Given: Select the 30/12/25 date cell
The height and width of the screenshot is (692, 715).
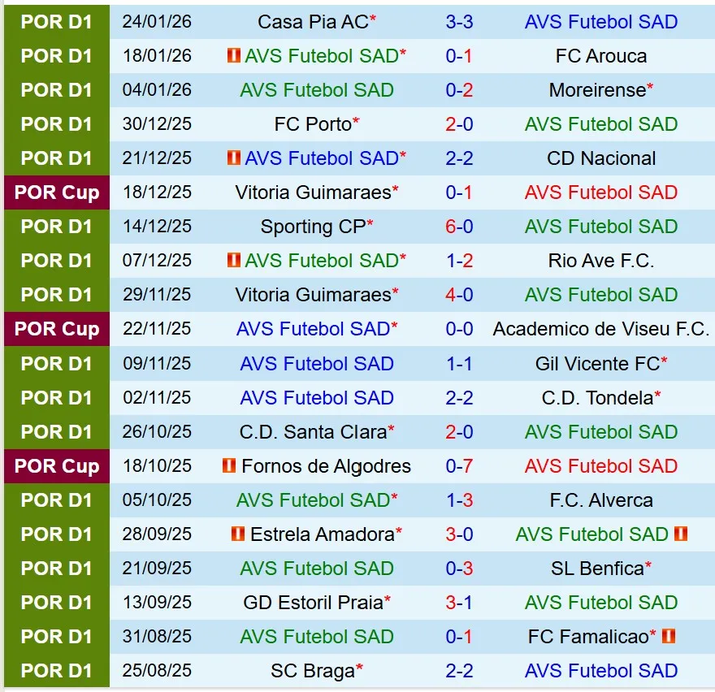Looking at the screenshot, I should click(x=157, y=124).
